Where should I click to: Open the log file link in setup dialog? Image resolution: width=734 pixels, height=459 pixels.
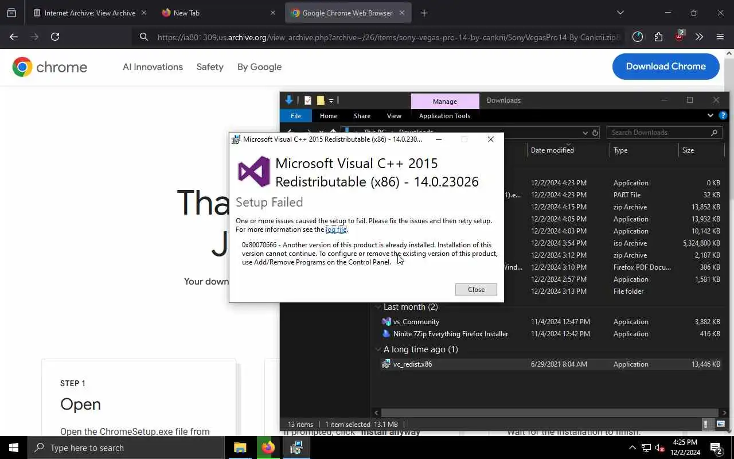336,229
